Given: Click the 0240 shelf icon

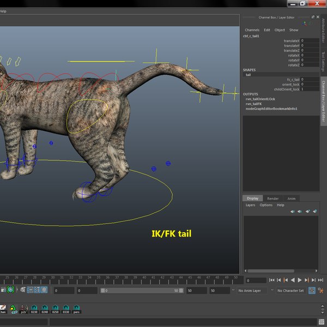Looking at the screenshot, I should (45, 309).
